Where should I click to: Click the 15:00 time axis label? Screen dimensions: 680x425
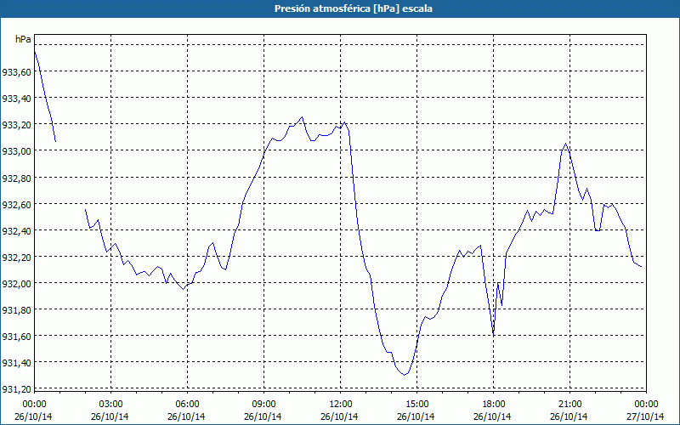(x=416, y=405)
